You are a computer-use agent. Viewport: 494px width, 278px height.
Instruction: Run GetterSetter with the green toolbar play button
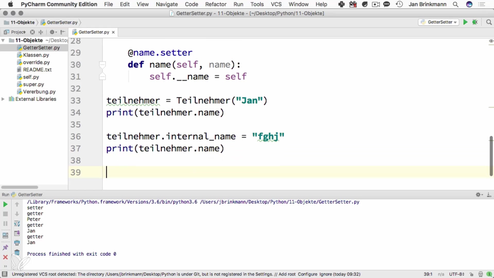pos(465,22)
